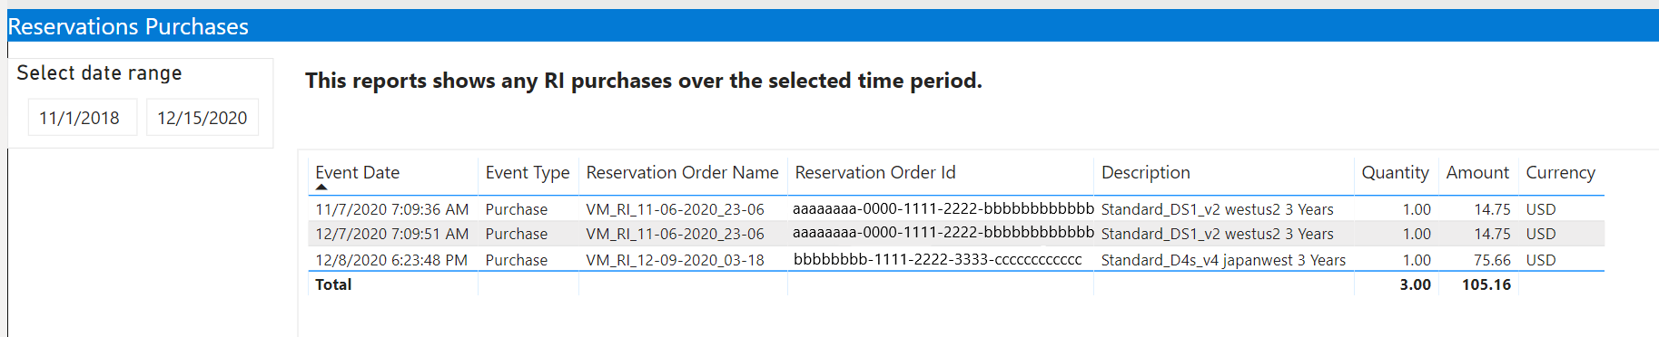Click the Total row label
1659x337 pixels.
pos(333,284)
